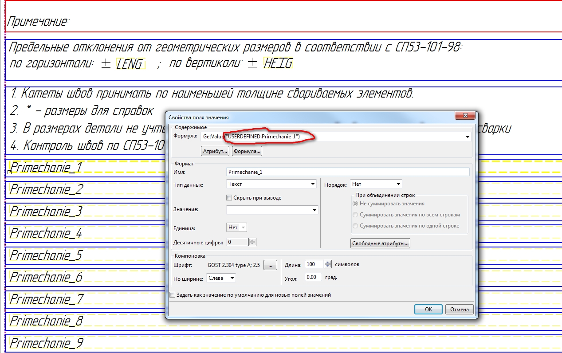Open the По ширине alignment dropdown
562x353 pixels.
(221, 278)
